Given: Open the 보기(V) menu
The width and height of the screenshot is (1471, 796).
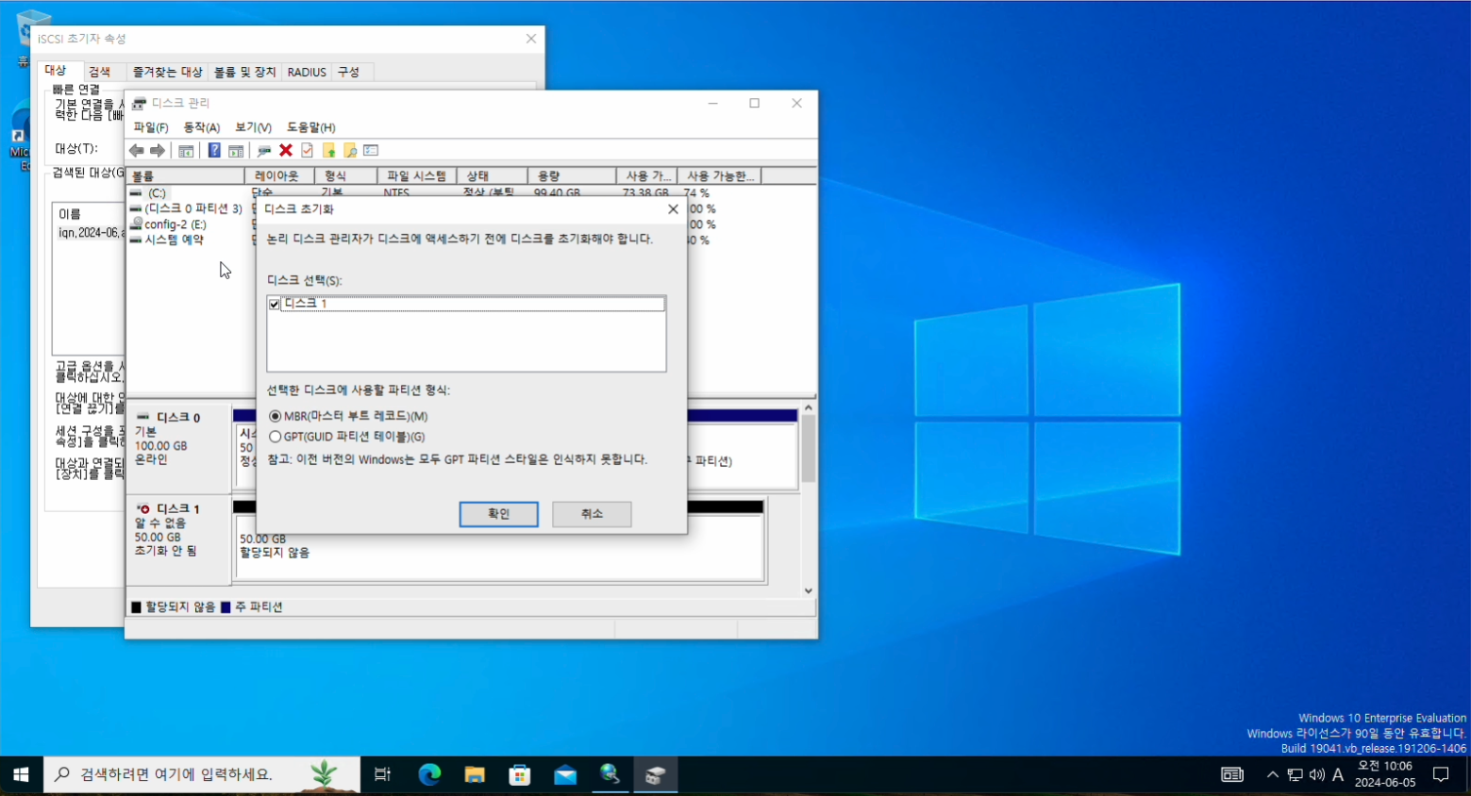Looking at the screenshot, I should point(253,127).
